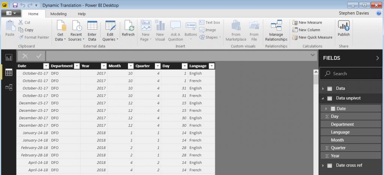
Task: Open the Department column filter dropdown
Action: (76, 66)
